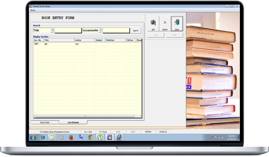The height and width of the screenshot is (157, 269).
Task: Click the CAPS status bar indicator
Action: (x=133, y=132)
